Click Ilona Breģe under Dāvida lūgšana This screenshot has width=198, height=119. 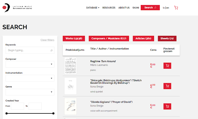click(x=97, y=106)
